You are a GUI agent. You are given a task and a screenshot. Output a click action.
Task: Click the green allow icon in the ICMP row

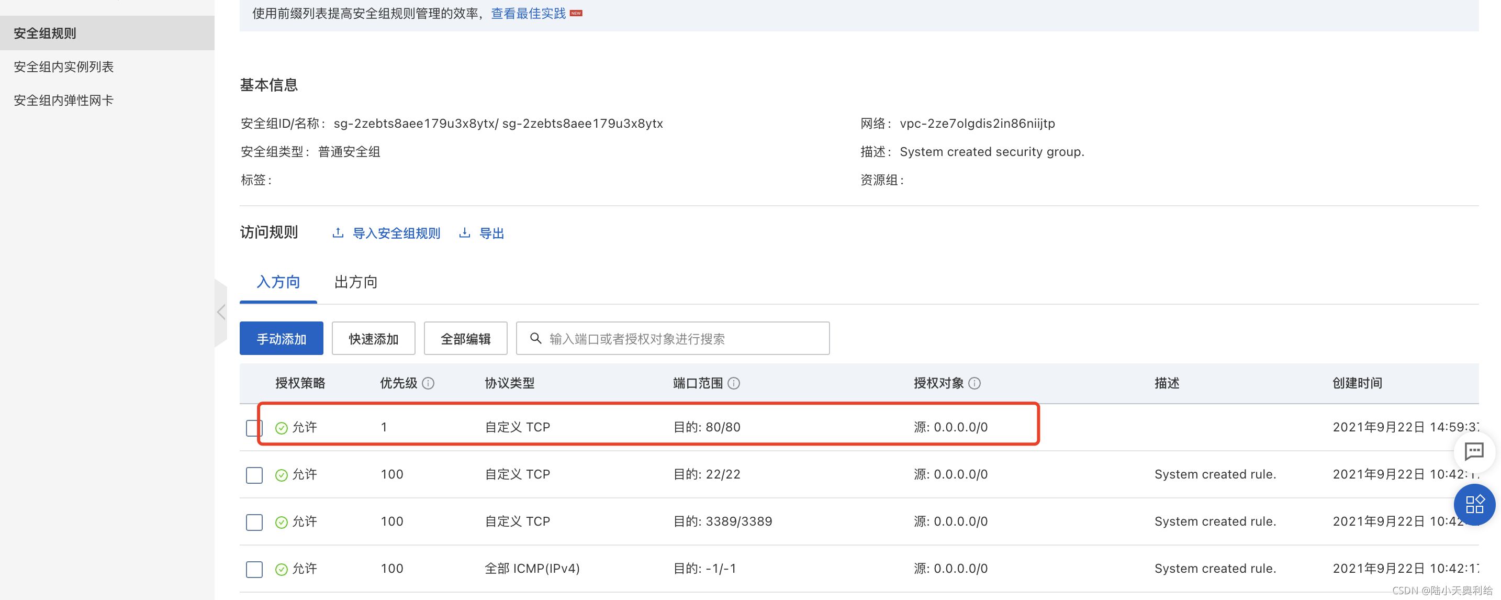(282, 569)
